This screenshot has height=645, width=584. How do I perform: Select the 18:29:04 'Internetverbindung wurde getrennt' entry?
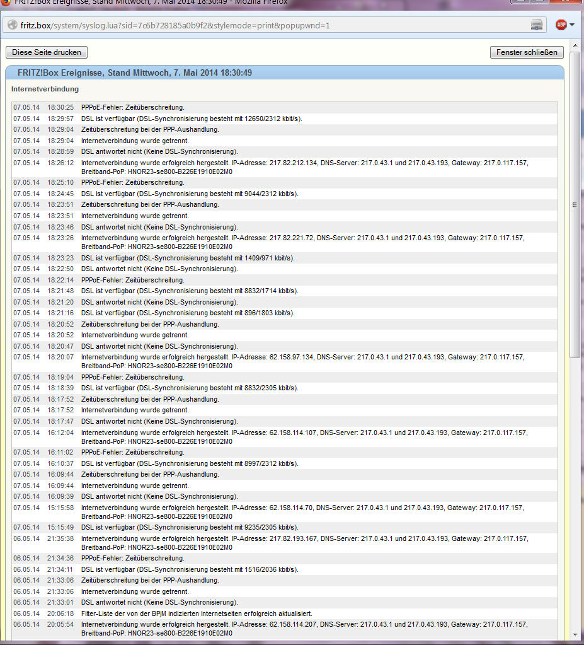pyautogui.click(x=284, y=141)
